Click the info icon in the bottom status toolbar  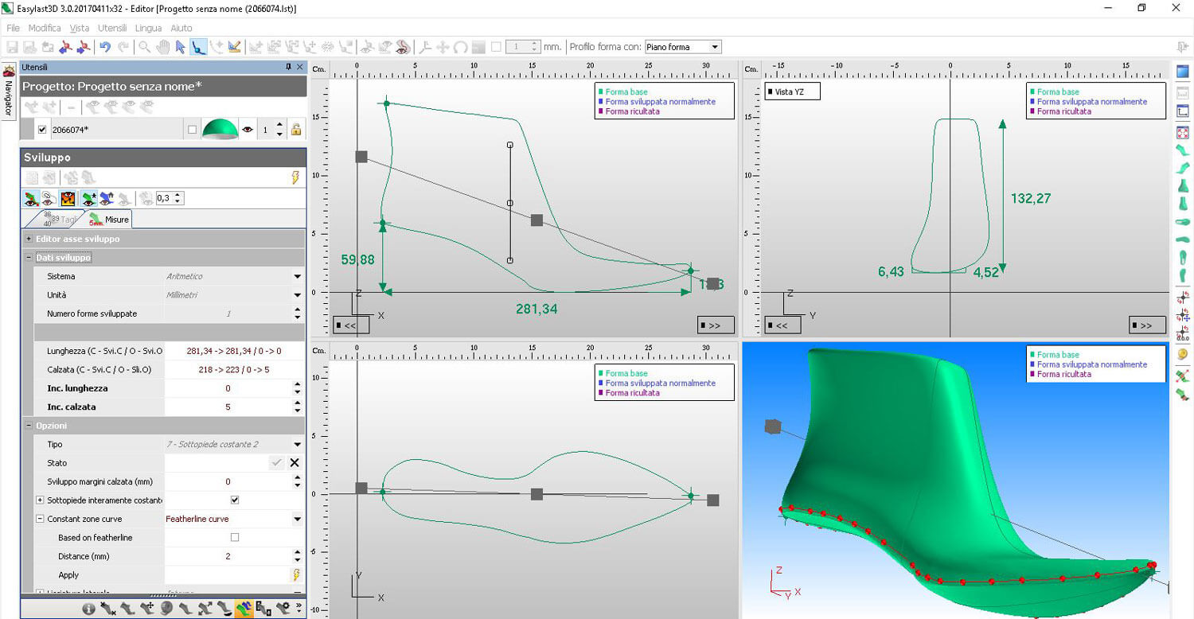(x=89, y=608)
